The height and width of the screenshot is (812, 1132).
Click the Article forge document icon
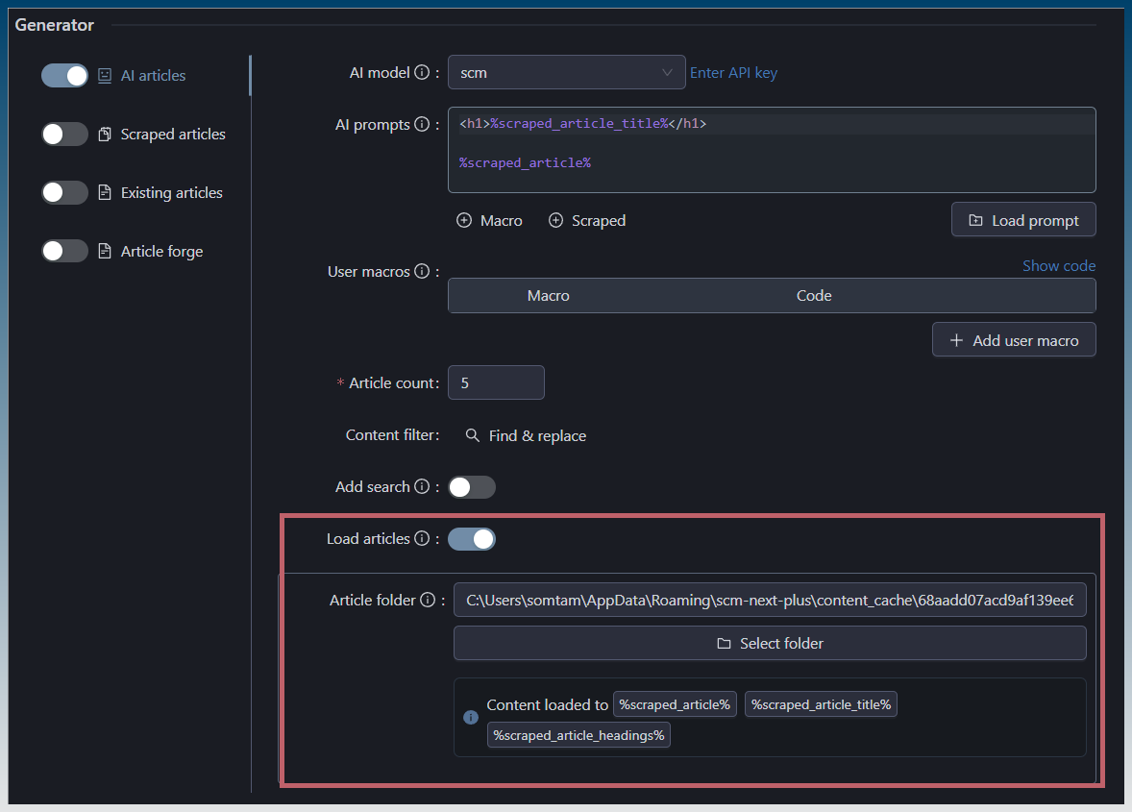(105, 251)
